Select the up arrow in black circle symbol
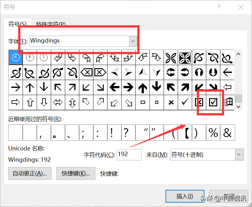 tap(199, 73)
